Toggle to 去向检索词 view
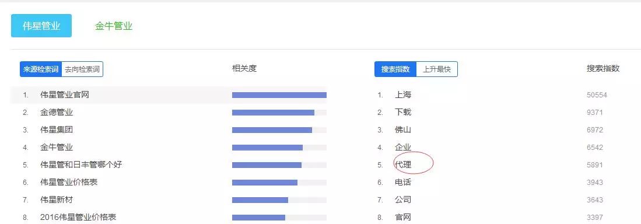This screenshot has width=641, height=224. point(82,69)
